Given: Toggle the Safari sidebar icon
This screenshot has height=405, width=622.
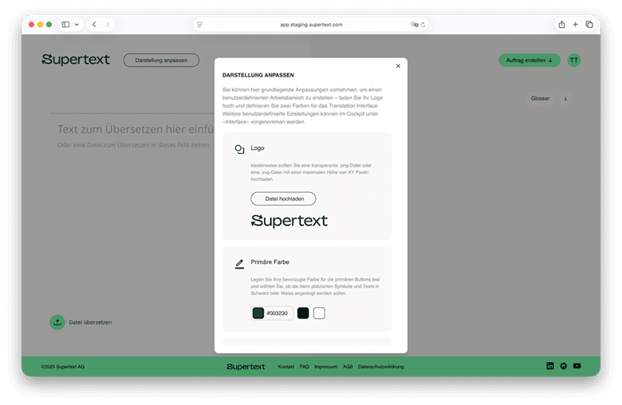Looking at the screenshot, I should pos(66,25).
